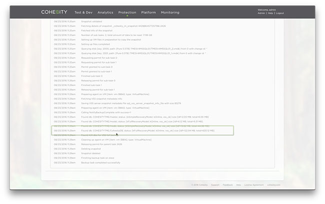Screen dimensions: 325x204
Task: Open the Feedback link in footer
Action: (x=227, y=184)
